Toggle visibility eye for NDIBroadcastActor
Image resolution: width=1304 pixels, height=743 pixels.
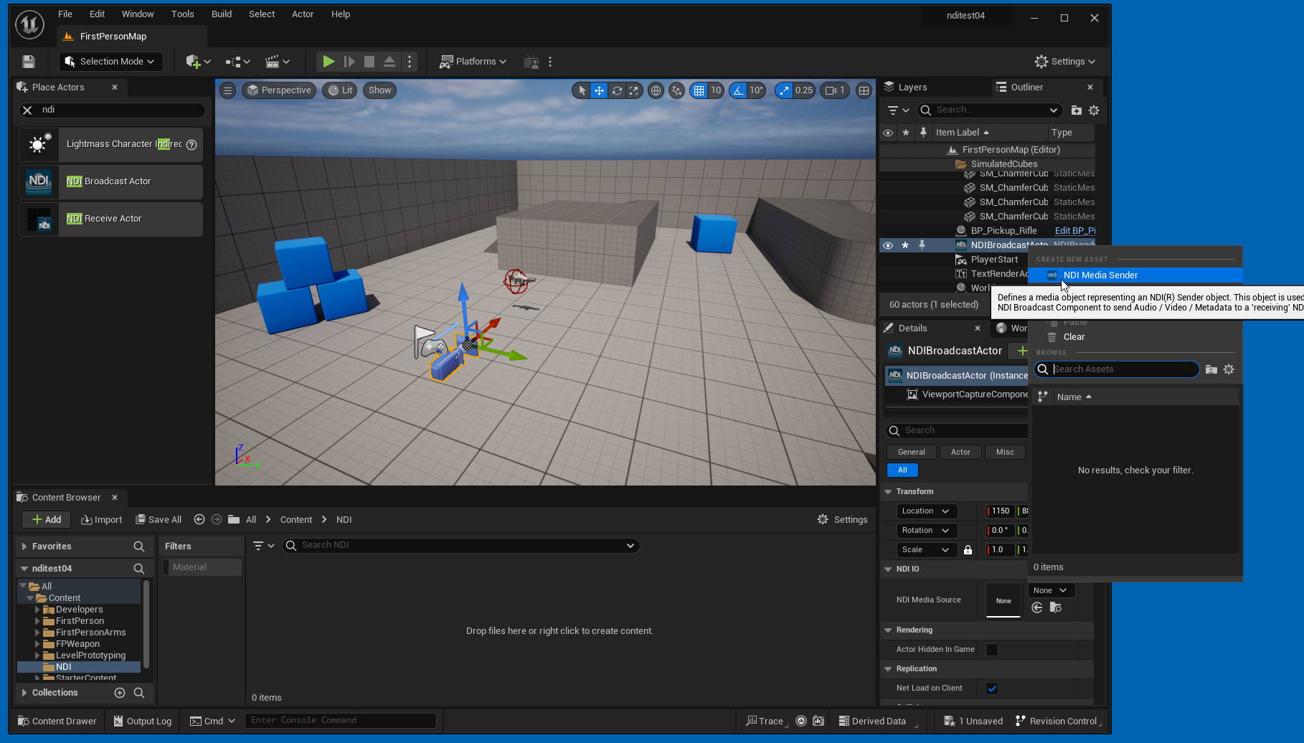click(888, 245)
